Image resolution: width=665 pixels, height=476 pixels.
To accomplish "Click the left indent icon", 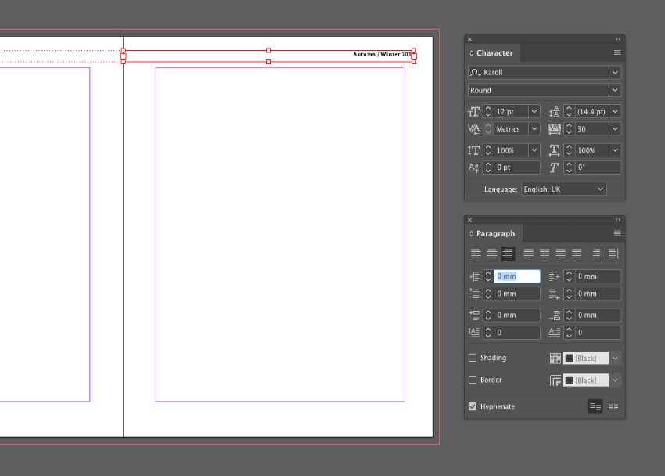I will pyautogui.click(x=474, y=276).
